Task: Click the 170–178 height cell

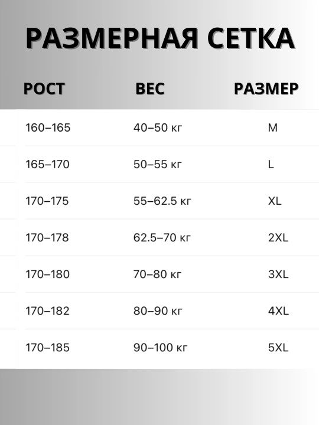Action: click(47, 238)
